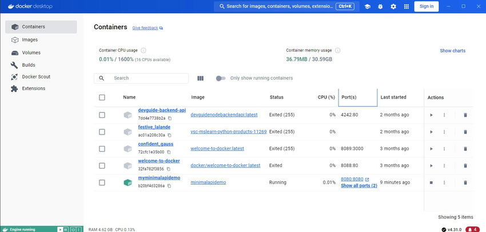Screen dimensions: 486x232
Task: Open more actions menu for festive_lalande
Action: [x=444, y=132]
